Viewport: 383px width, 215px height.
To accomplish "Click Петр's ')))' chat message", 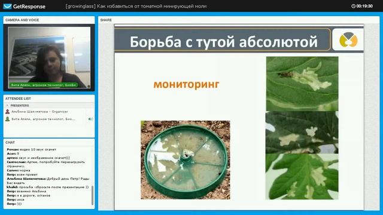I will 14,204.
